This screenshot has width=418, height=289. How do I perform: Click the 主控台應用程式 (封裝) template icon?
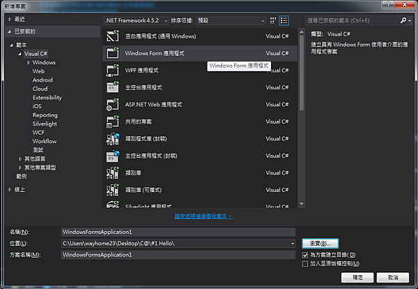[113, 156]
